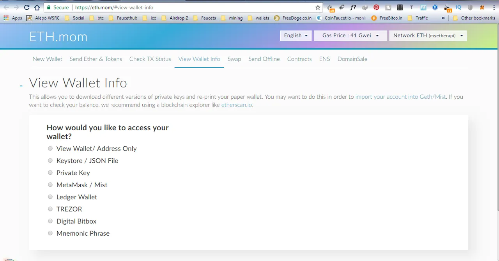Open the Network ETH (myetherapi) dropdown
The height and width of the screenshot is (261, 499).
tap(428, 36)
